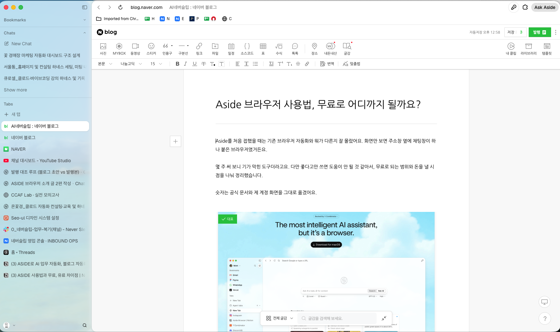The width and height of the screenshot is (560, 332).
Task: Collapse the 글감 search panel
Action: point(384,318)
